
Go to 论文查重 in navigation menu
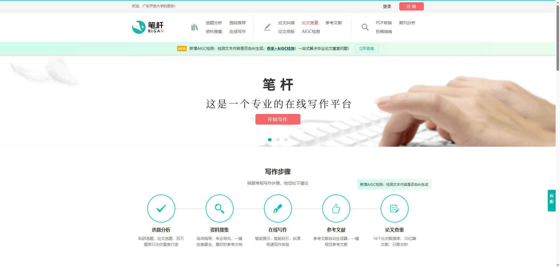coord(310,23)
